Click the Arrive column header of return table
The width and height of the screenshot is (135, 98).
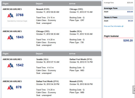[x=72, y=54]
